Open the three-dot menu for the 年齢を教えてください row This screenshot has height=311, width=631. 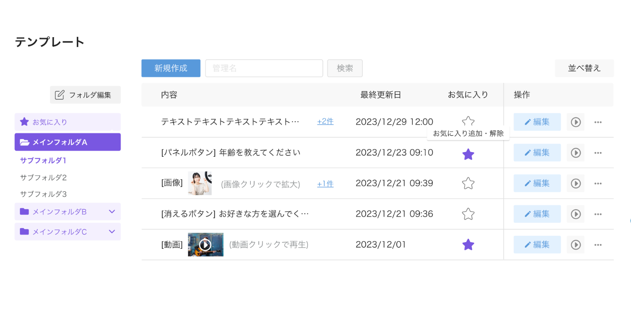click(x=598, y=153)
